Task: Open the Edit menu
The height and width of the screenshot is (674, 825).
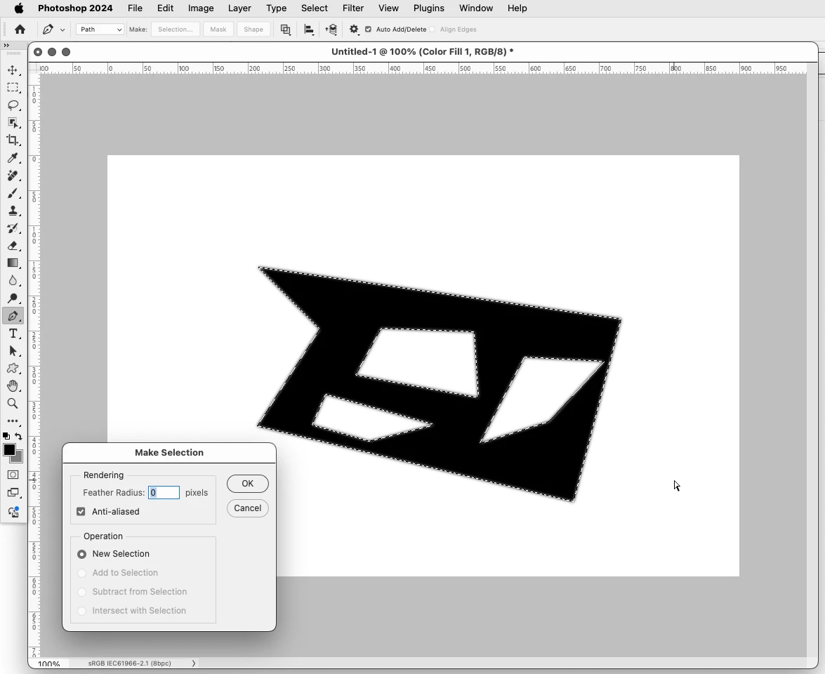Action: 165,8
